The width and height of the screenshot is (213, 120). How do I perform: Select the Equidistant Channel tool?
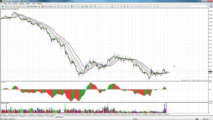(x=112, y=6)
